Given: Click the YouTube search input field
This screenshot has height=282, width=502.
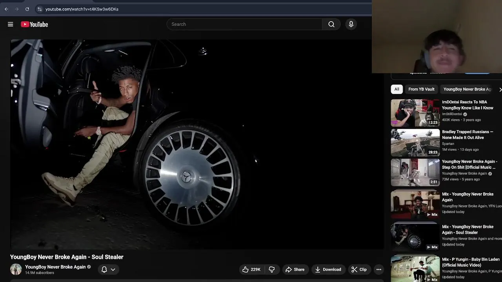Looking at the screenshot, I should point(245,24).
